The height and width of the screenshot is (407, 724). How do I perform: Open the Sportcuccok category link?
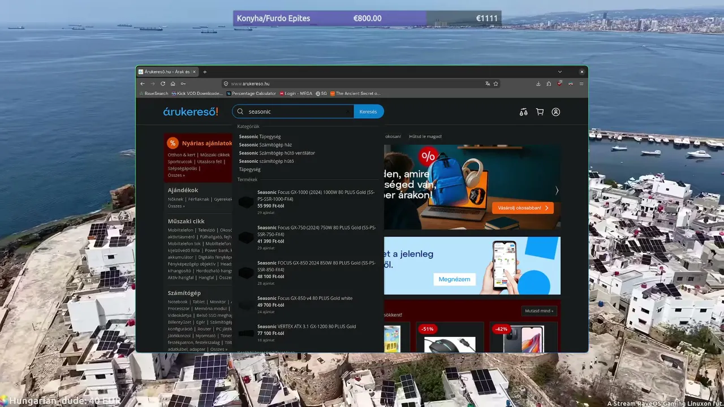point(180,162)
